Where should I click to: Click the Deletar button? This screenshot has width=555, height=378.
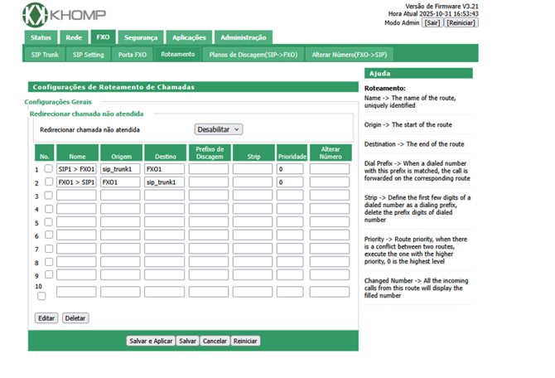coord(75,318)
